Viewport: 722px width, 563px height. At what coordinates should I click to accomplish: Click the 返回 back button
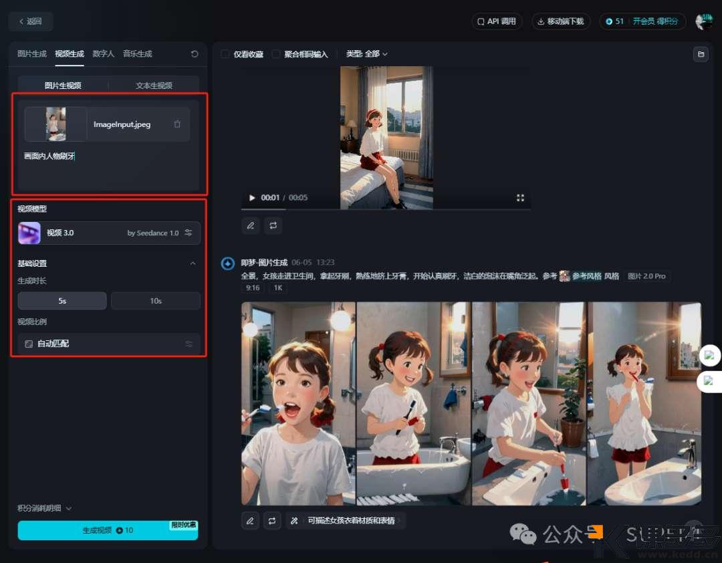[31, 21]
